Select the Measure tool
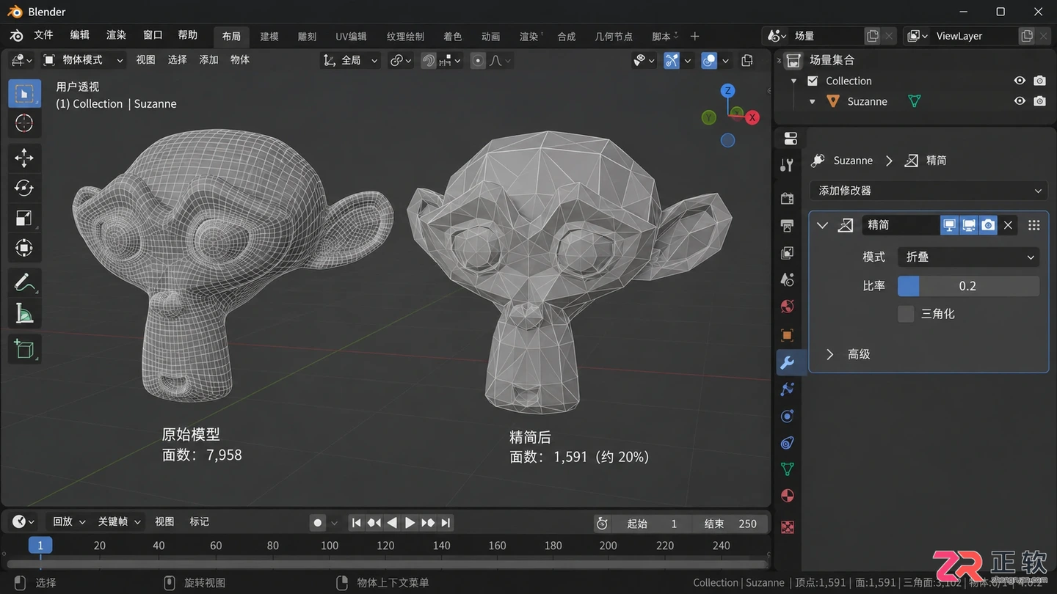This screenshot has height=594, width=1057. click(24, 313)
